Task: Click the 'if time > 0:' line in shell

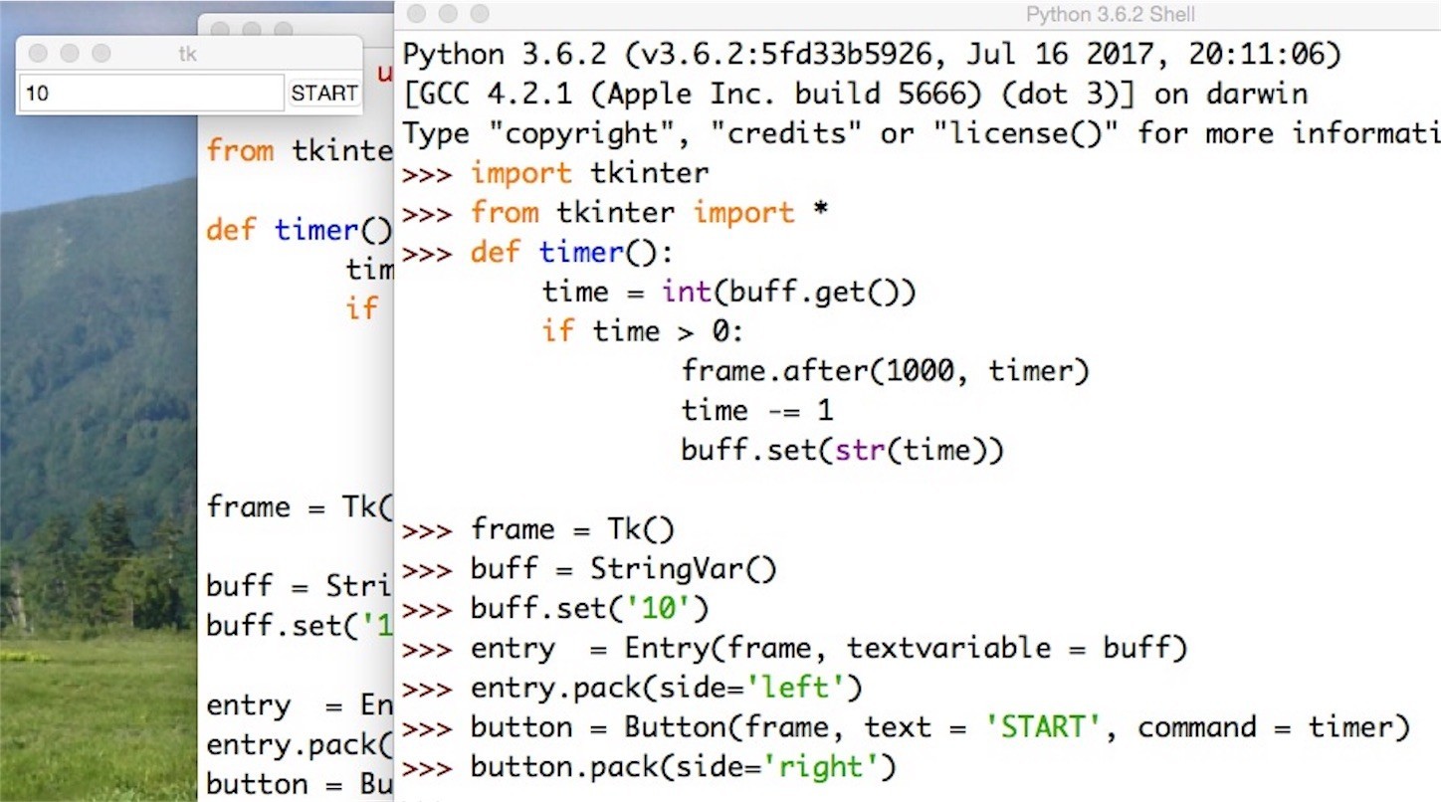Action: pyautogui.click(x=643, y=331)
